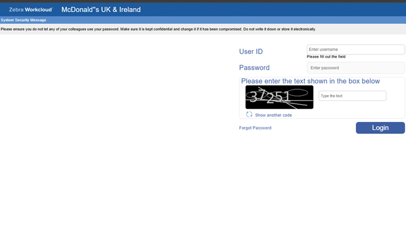The image size is (406, 232).
Task: Click the 'User ID' label
Action: point(251,52)
